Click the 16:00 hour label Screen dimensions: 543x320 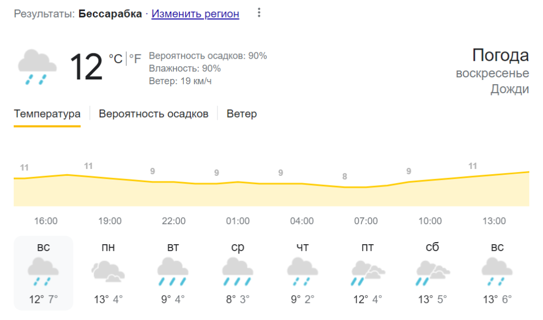(x=46, y=221)
